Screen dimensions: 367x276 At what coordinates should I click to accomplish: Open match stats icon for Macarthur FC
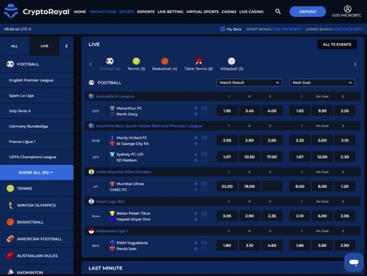coord(204,108)
